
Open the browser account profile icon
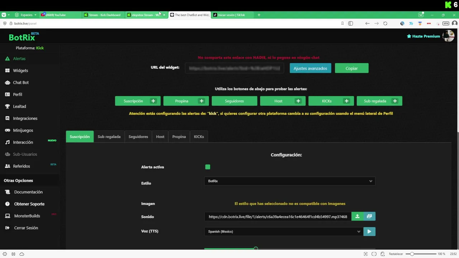[x=454, y=23]
